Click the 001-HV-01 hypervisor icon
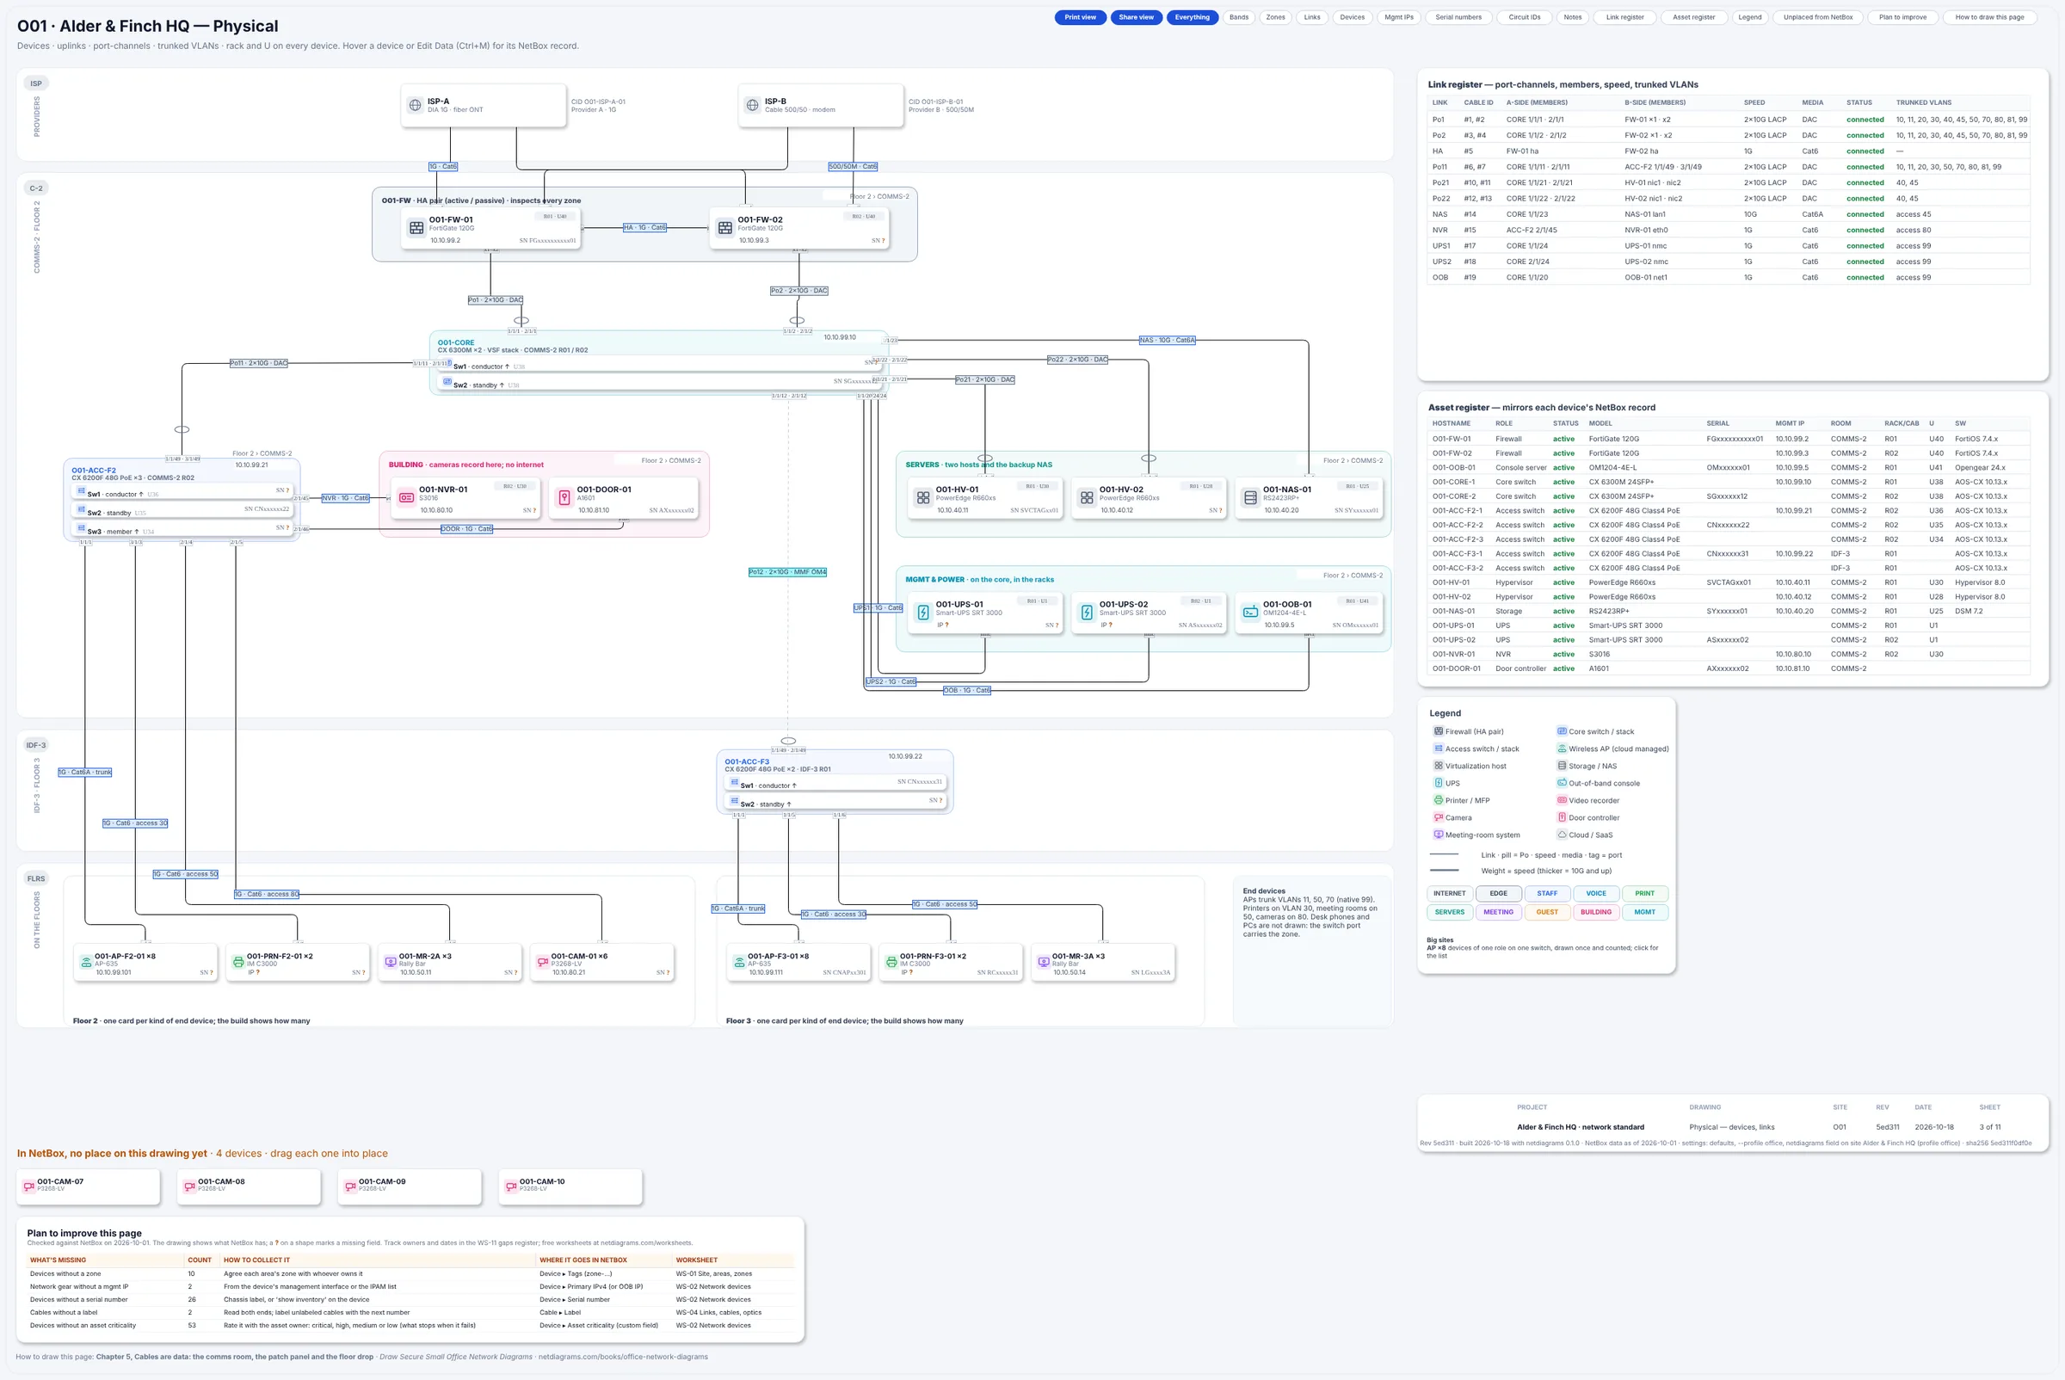This screenshot has height=1380, width=2065. point(922,498)
